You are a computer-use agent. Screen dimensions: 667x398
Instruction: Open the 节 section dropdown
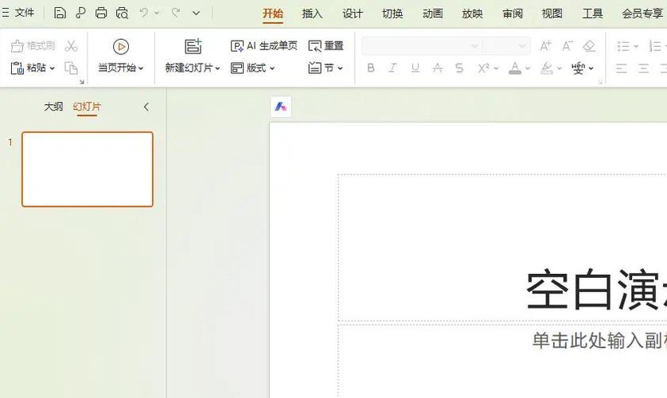point(326,68)
